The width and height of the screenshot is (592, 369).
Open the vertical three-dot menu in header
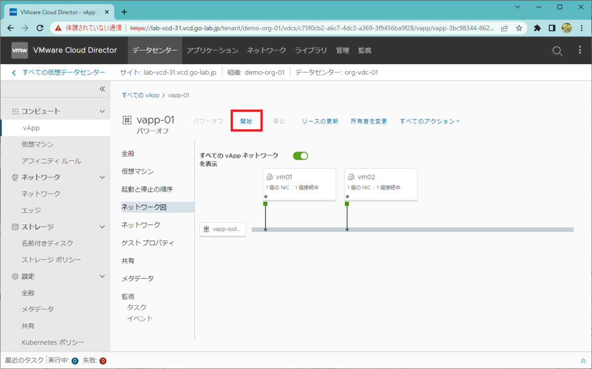click(580, 50)
